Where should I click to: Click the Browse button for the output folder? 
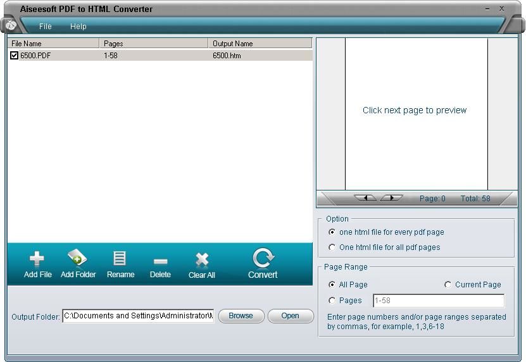(x=241, y=316)
